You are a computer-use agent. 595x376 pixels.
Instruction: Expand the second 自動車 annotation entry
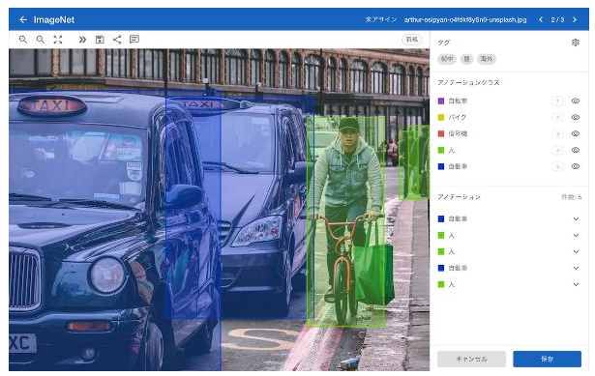(576, 268)
